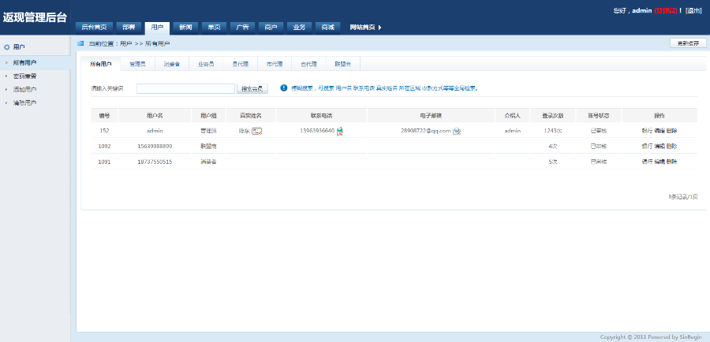This screenshot has height=342, width=710.
Task: Click 编辑 in the admin row
Action: (660, 131)
